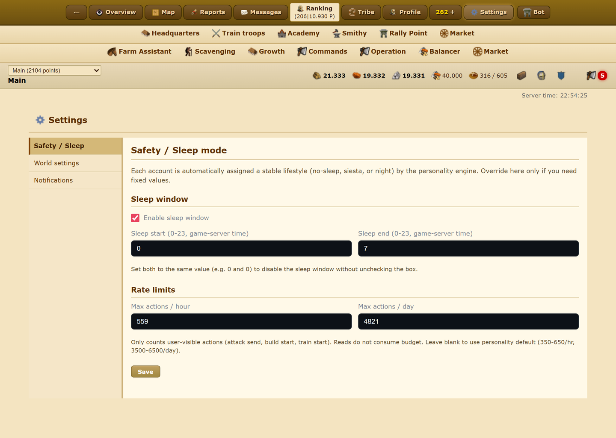This screenshot has height=438, width=616.
Task: Open the Smithy building
Action: 349,33
